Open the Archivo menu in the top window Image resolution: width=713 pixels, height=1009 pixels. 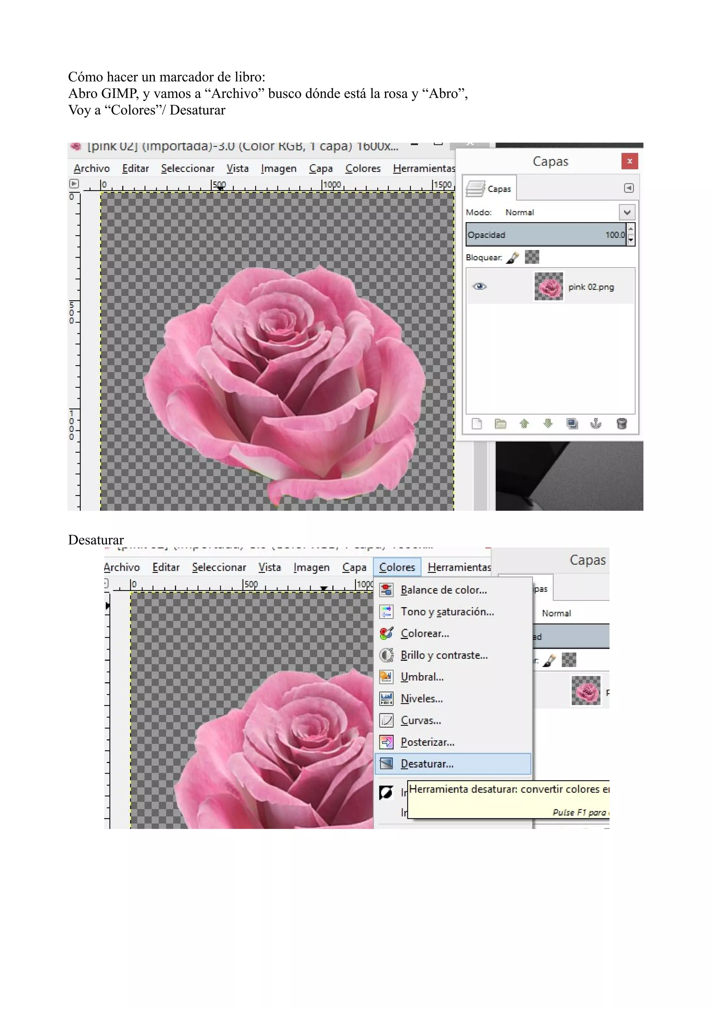[x=91, y=168]
